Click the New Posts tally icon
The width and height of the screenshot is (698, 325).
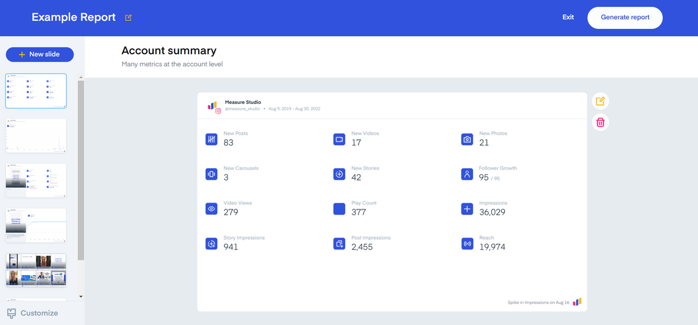[x=211, y=140]
